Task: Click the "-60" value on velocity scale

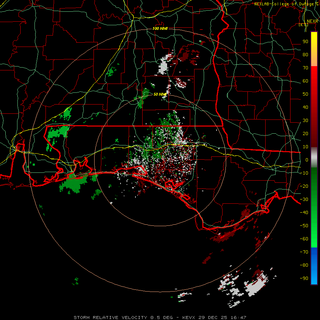Action: (304, 239)
